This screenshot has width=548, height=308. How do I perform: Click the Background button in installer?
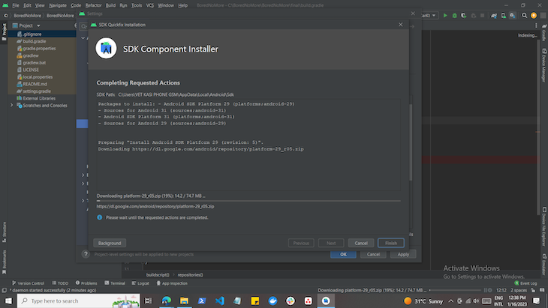[x=110, y=243]
